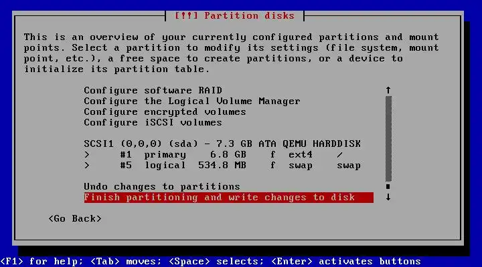Click the format flag 'f' on the swap partition
Screen dimensions: 482x267
(272, 165)
